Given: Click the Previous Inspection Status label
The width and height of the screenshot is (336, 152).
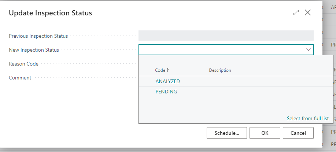Looking at the screenshot, I should point(38,36).
